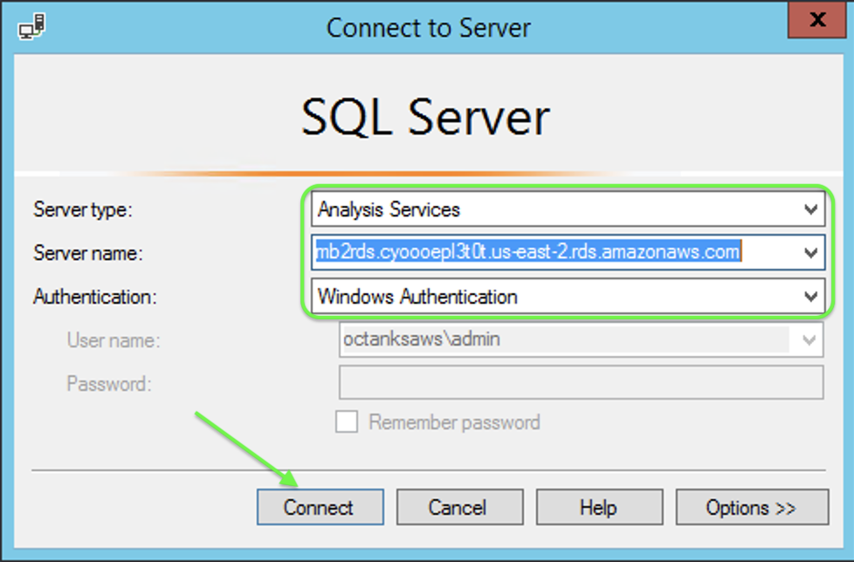Click the Authentication label
This screenshot has width=854, height=562.
click(x=95, y=297)
